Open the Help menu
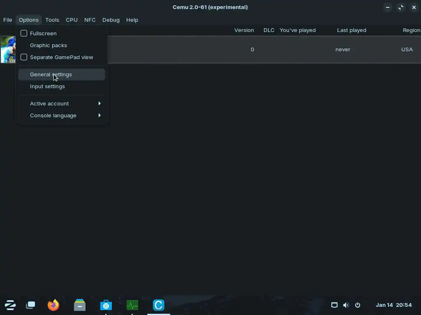This screenshot has height=315, width=421. (132, 20)
